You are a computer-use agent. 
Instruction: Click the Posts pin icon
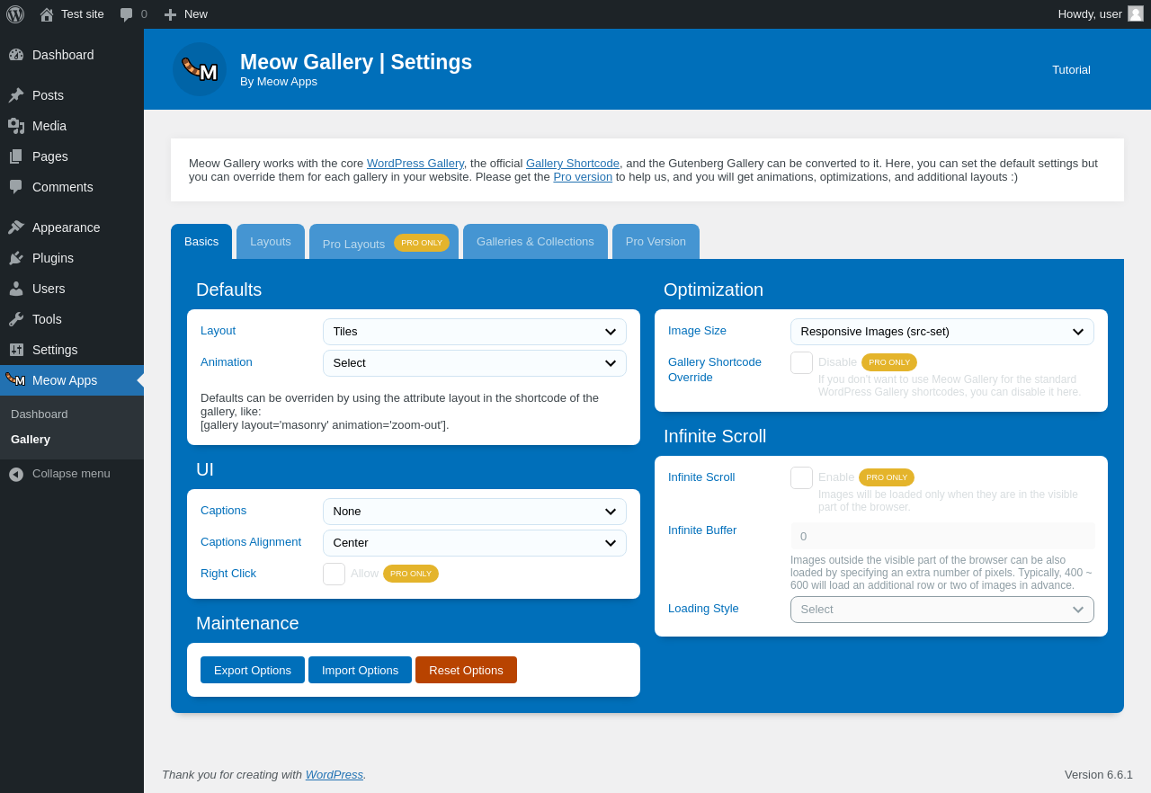pyautogui.click(x=16, y=95)
